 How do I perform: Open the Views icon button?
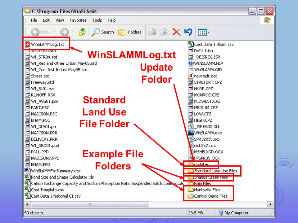(x=202, y=32)
